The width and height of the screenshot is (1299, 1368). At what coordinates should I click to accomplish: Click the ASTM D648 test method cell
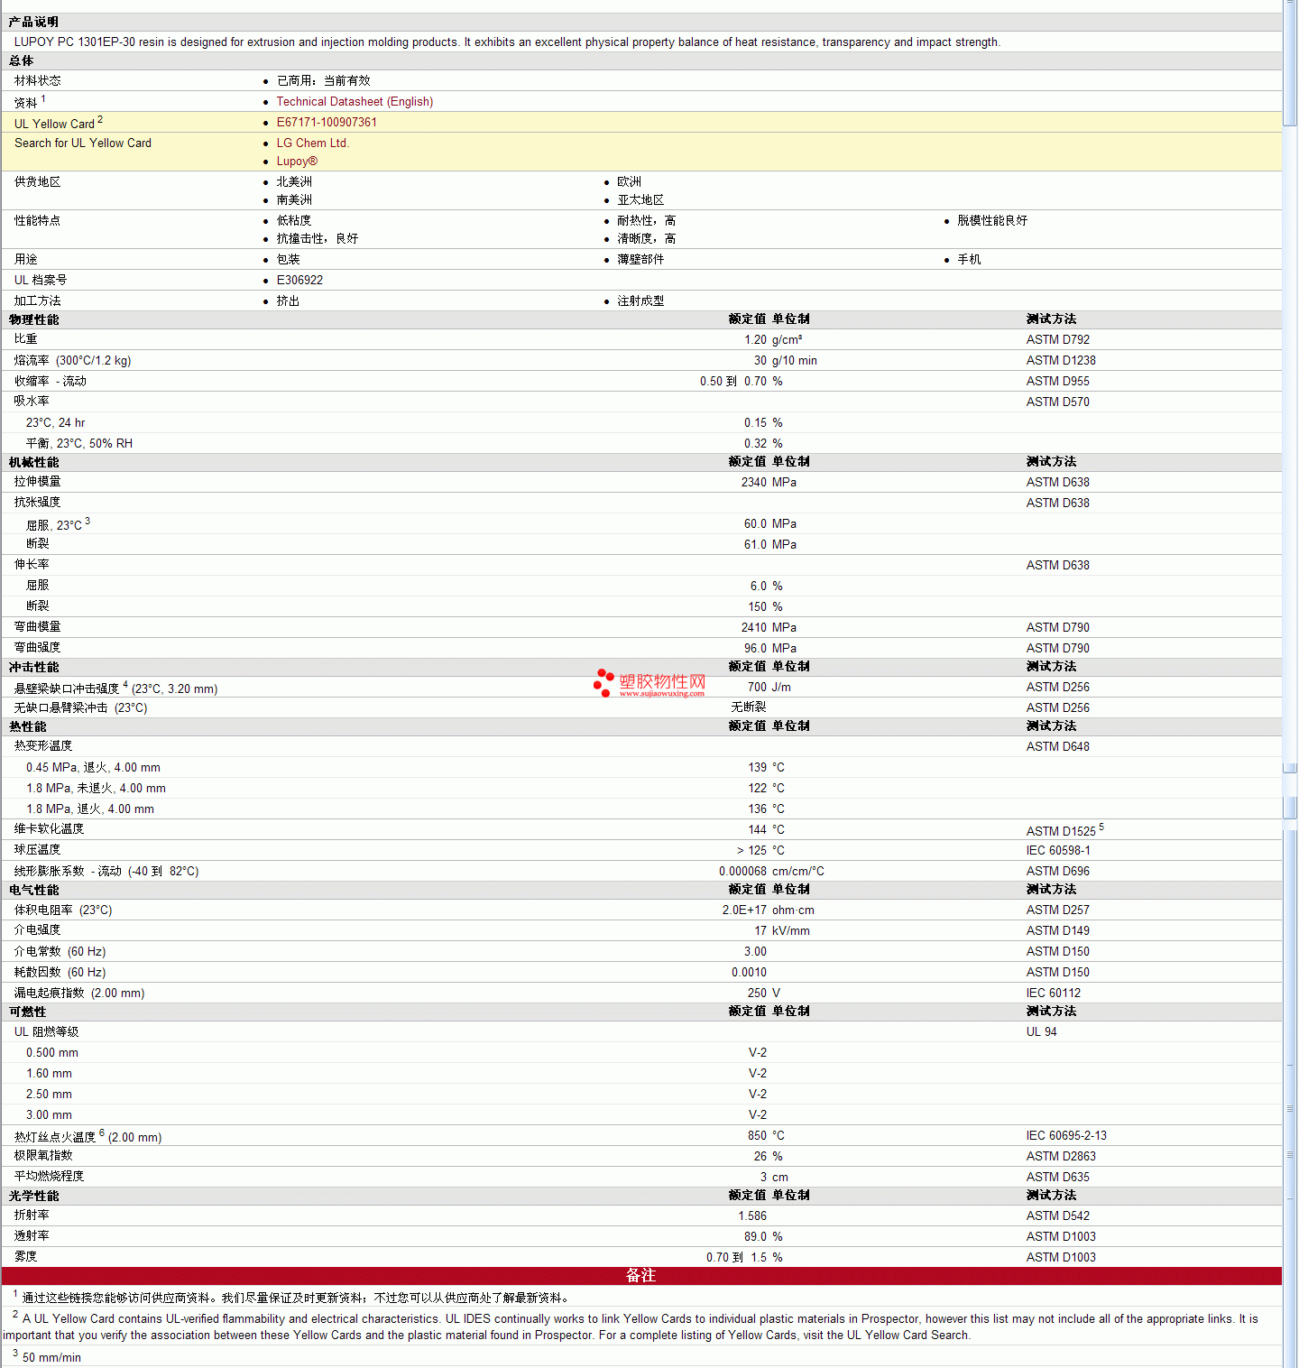click(x=1057, y=747)
